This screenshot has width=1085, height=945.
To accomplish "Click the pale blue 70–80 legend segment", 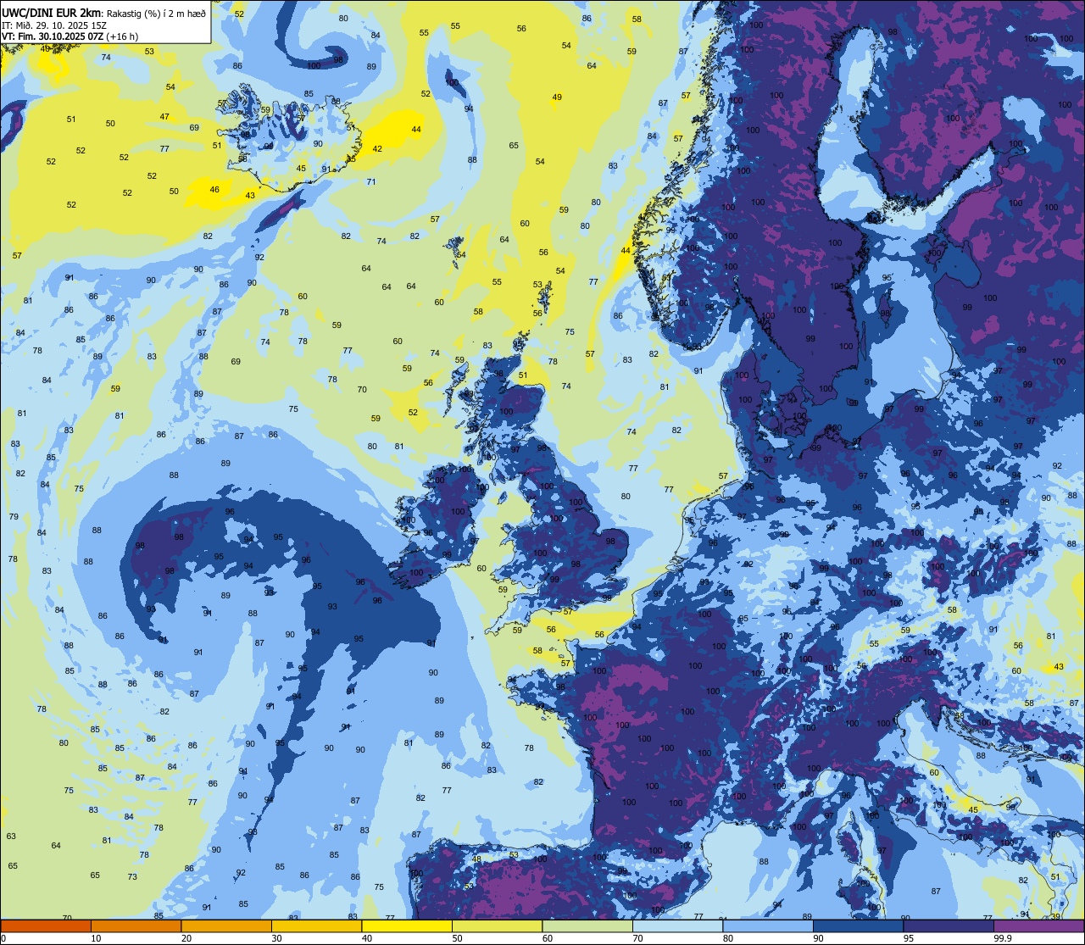I will 677,926.
